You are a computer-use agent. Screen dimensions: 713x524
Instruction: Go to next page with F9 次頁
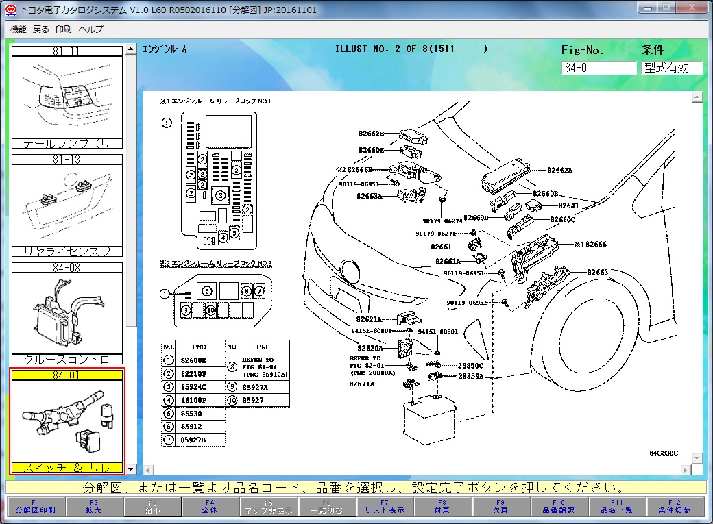500,506
